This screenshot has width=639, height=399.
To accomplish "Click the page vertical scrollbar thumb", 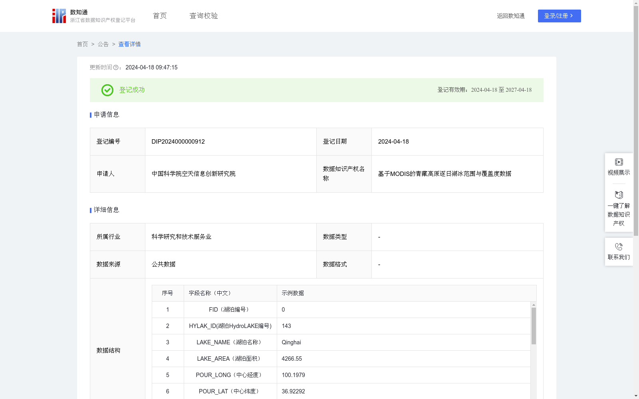I will 636,120.
